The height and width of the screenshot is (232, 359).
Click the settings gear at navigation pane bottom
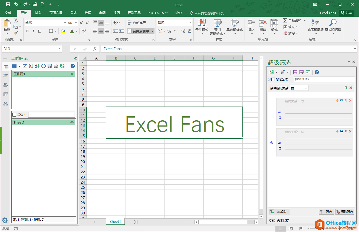[5, 220]
